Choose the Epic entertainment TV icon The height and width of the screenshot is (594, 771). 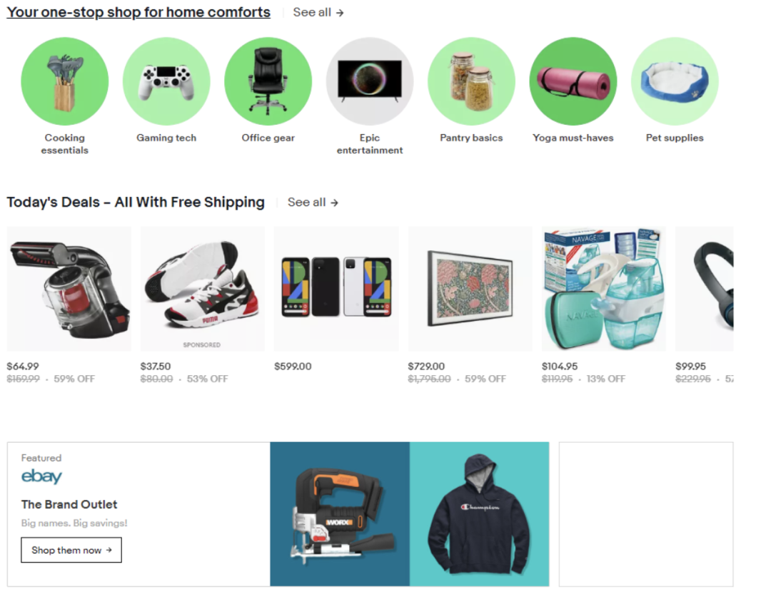pos(370,81)
